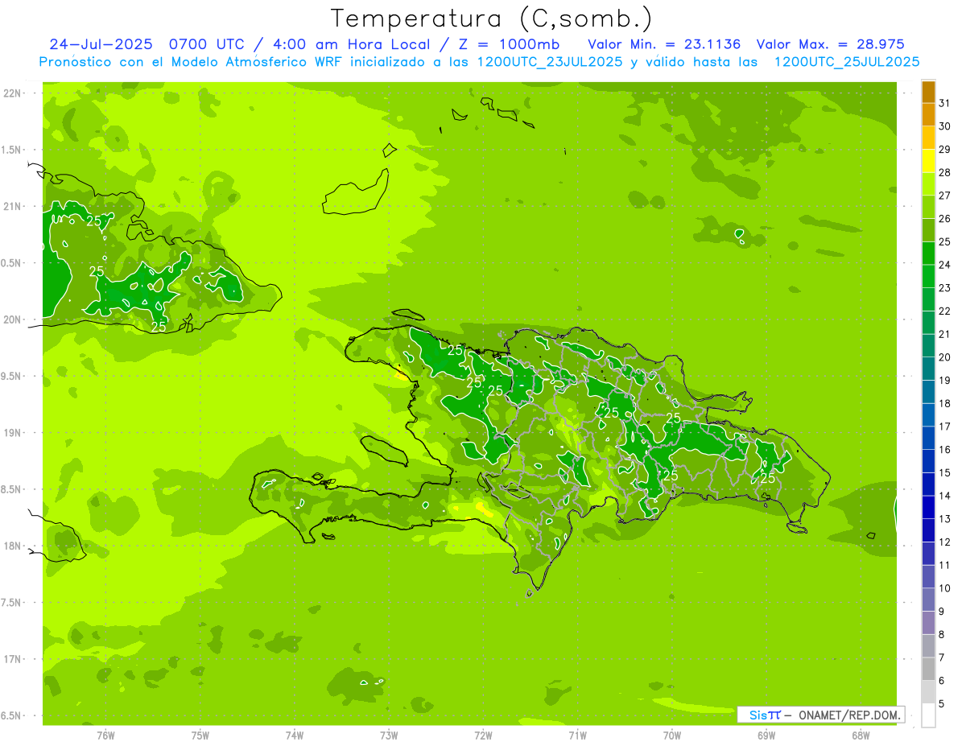
Task: Click the legend scale label "26"
Action: click(945, 218)
